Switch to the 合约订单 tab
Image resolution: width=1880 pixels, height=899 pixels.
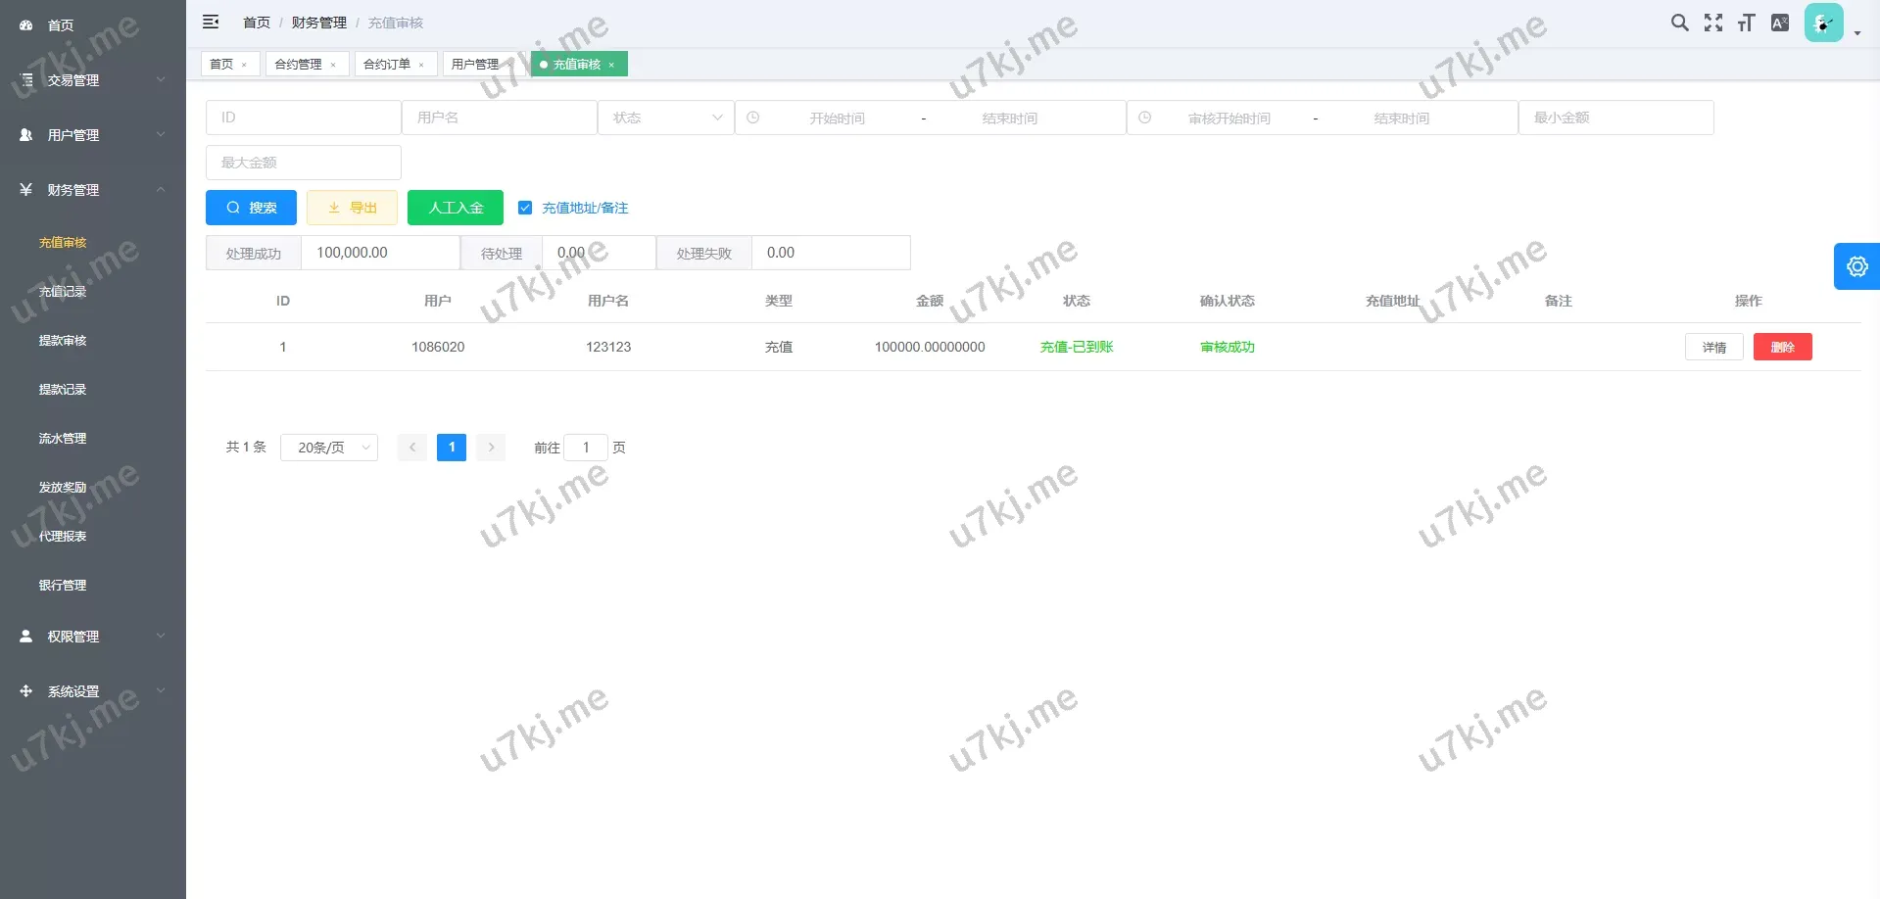pyautogui.click(x=387, y=65)
